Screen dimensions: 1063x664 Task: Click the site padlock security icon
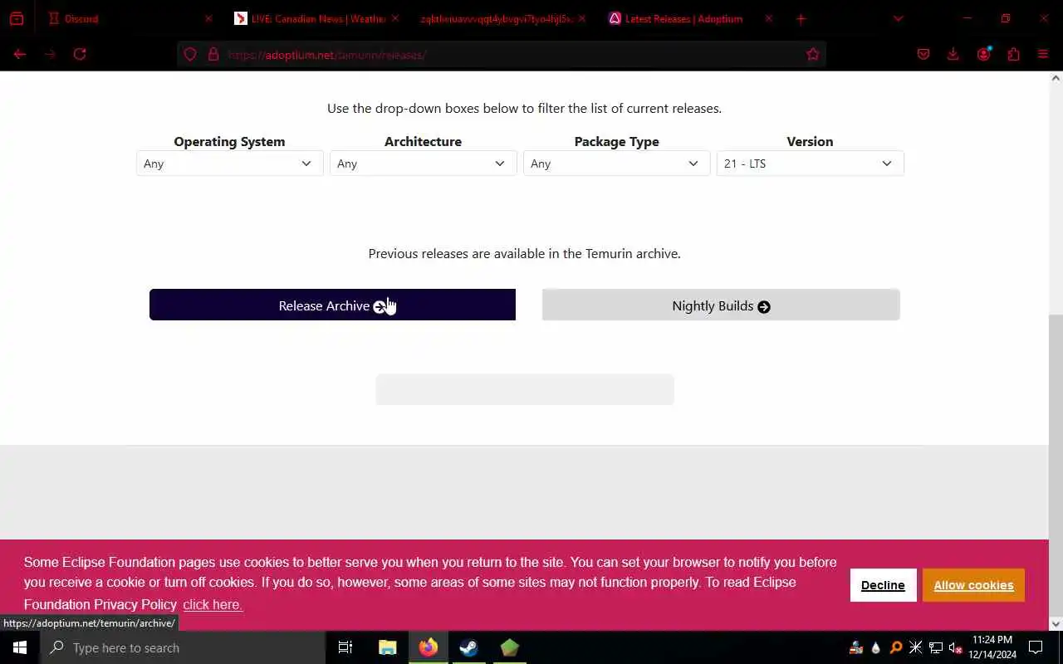click(x=213, y=55)
